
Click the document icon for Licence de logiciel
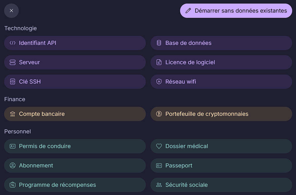tap(159, 62)
